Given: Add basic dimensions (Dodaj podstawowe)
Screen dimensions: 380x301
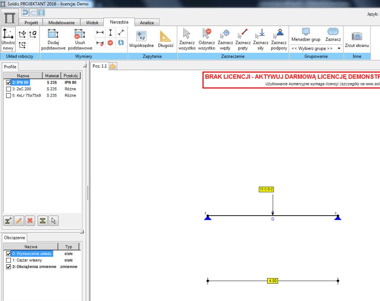Looking at the screenshot, I should 53,39.
